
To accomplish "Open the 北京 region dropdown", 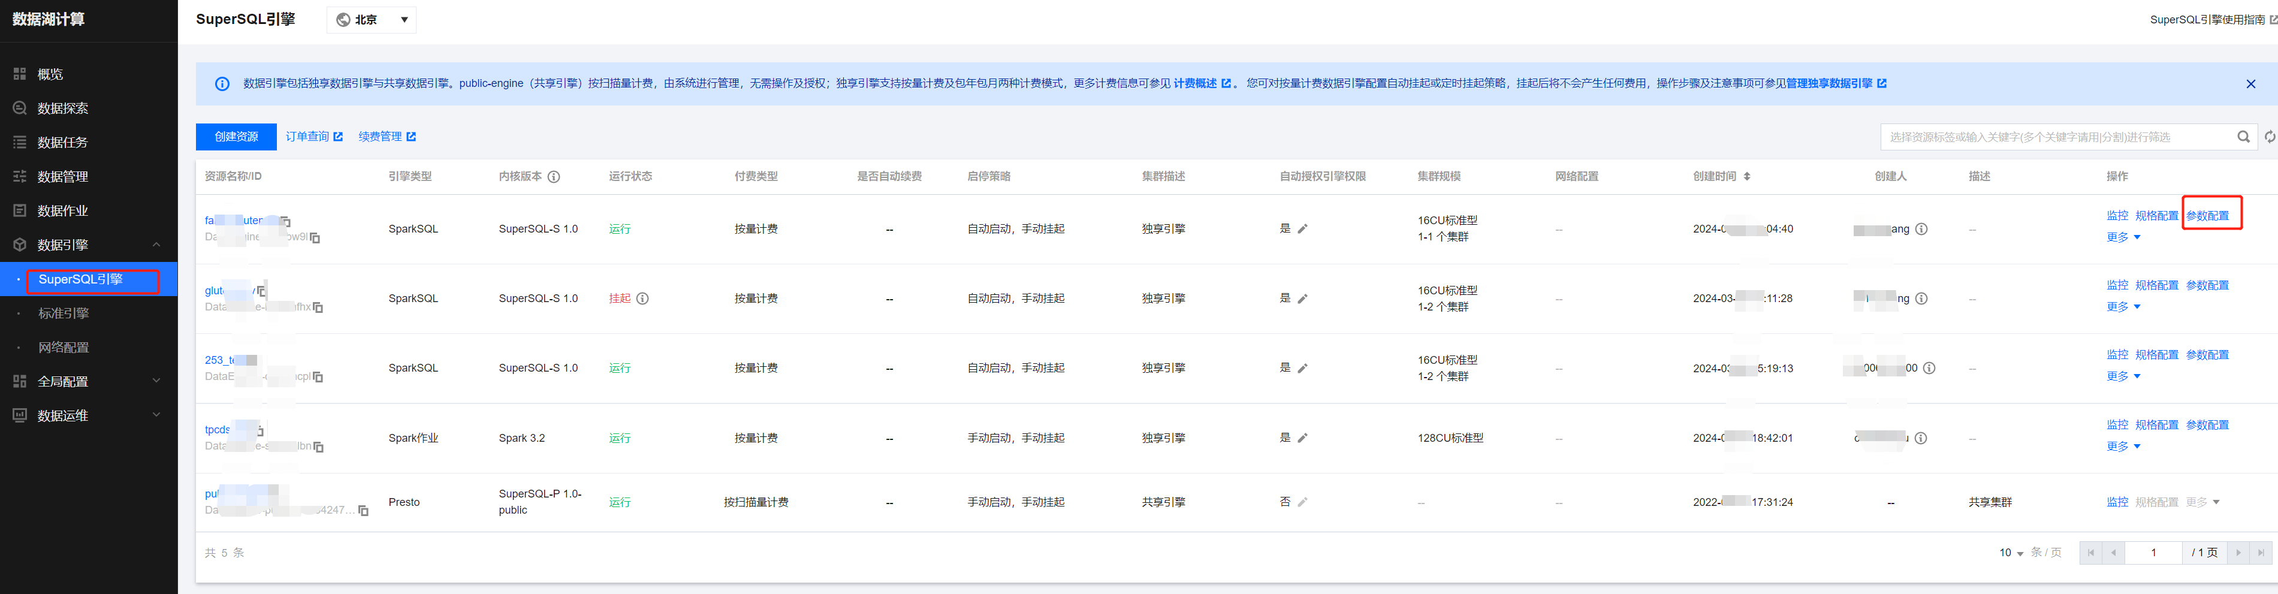I will pyautogui.click(x=372, y=19).
